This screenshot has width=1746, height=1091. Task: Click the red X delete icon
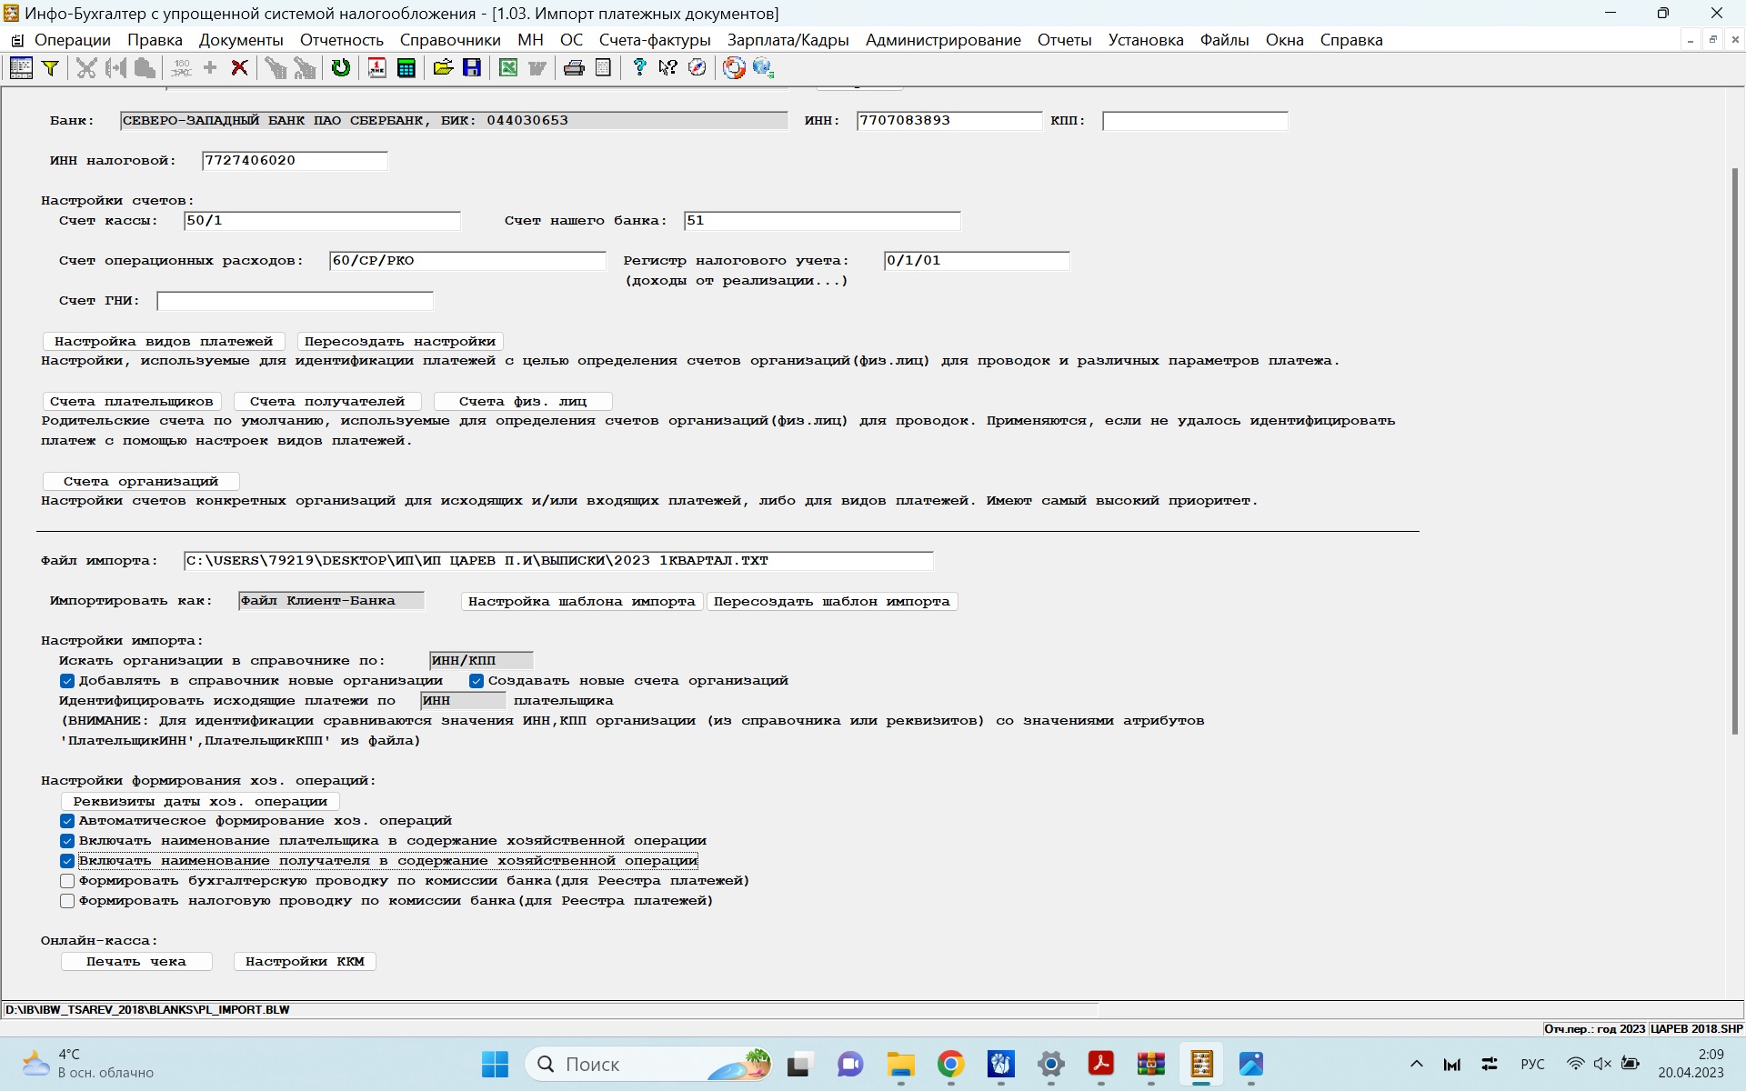pyautogui.click(x=240, y=68)
